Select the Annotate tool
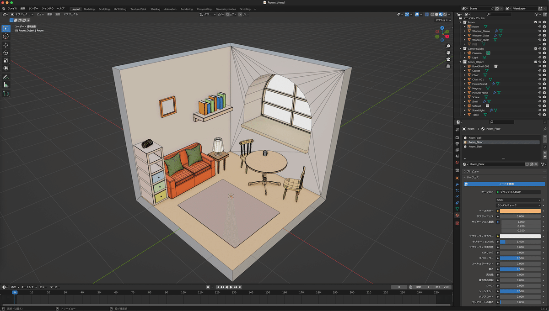 (6, 77)
